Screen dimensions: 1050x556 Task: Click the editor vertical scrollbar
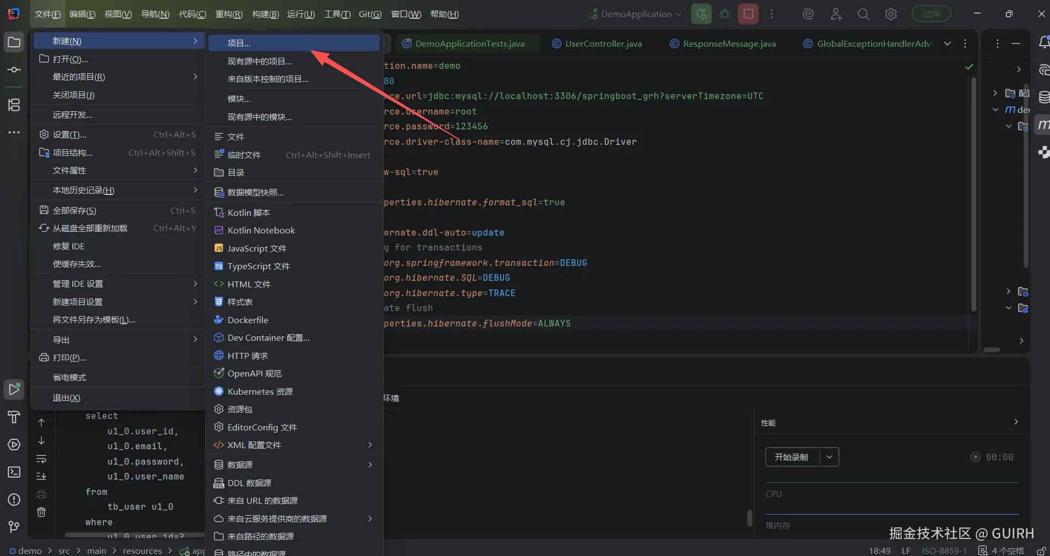click(x=973, y=194)
